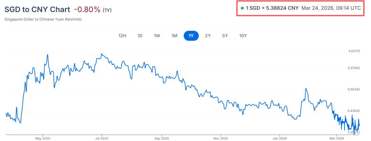Click the Mar 24, 2026 timestamp

(331, 8)
